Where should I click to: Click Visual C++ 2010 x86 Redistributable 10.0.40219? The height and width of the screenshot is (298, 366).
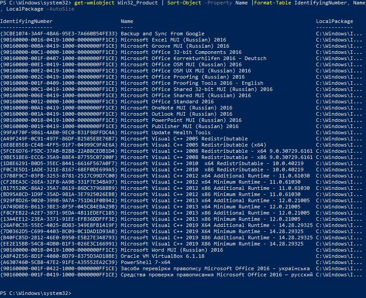(212, 170)
